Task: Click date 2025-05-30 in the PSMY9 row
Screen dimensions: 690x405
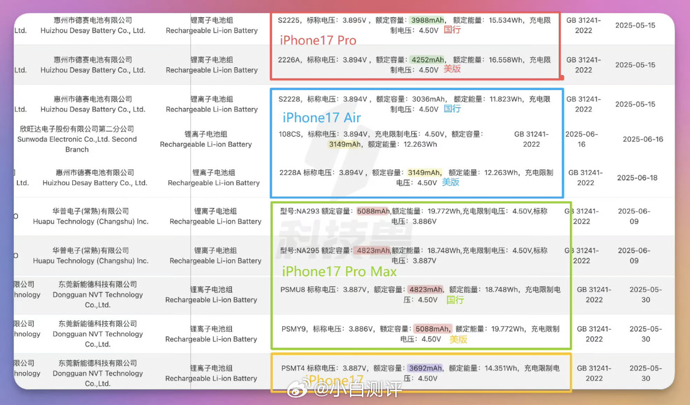Action: click(x=646, y=334)
